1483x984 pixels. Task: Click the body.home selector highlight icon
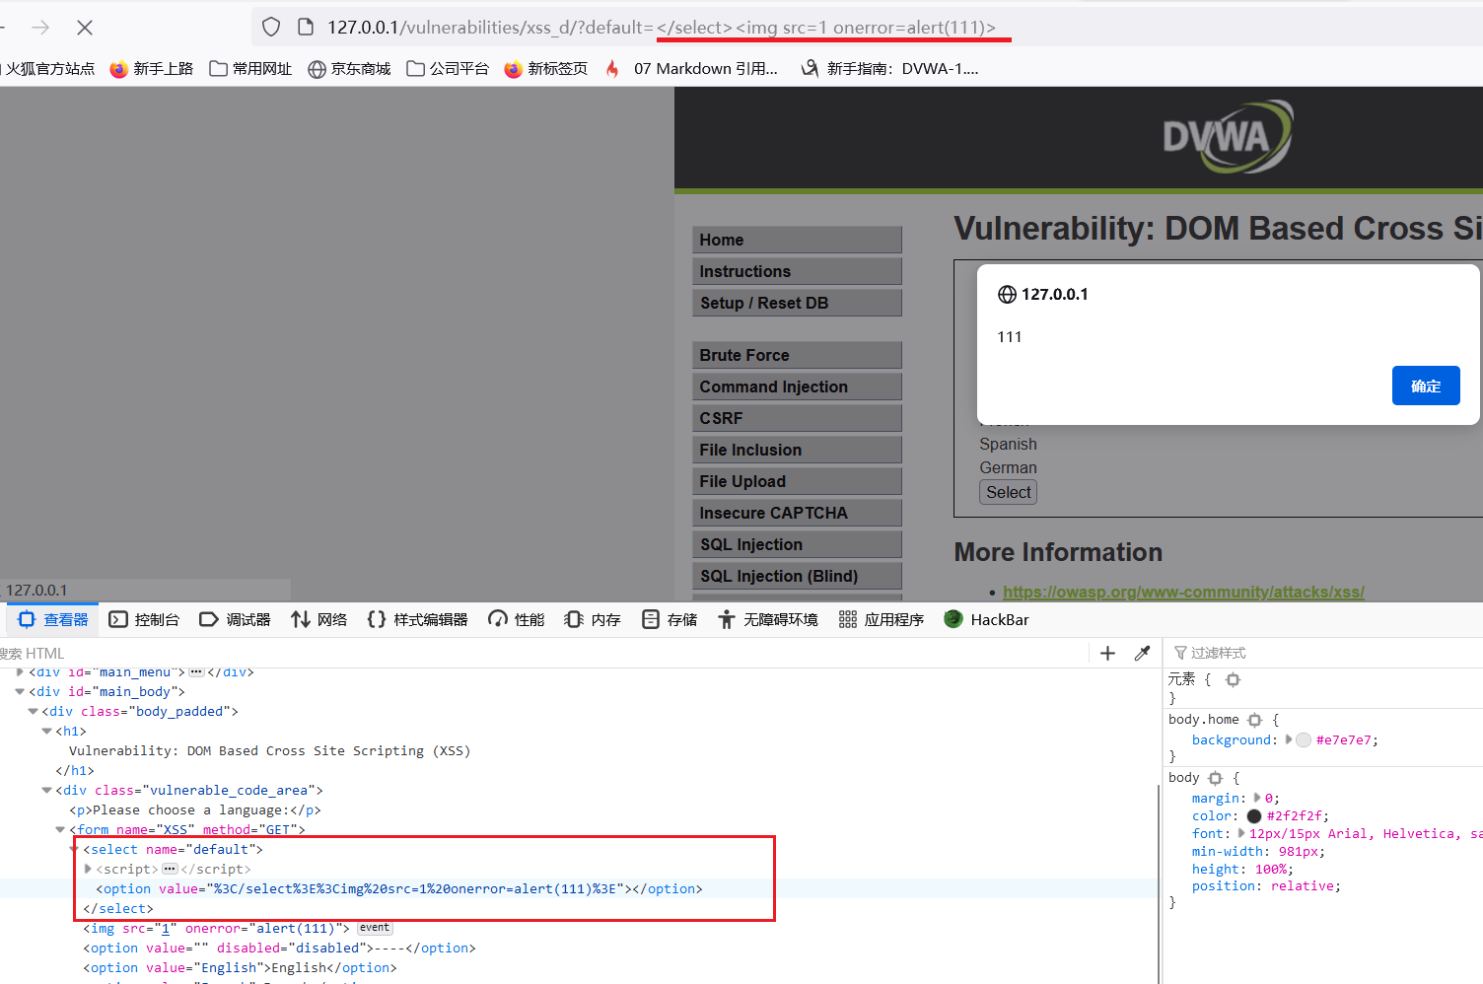click(1254, 720)
